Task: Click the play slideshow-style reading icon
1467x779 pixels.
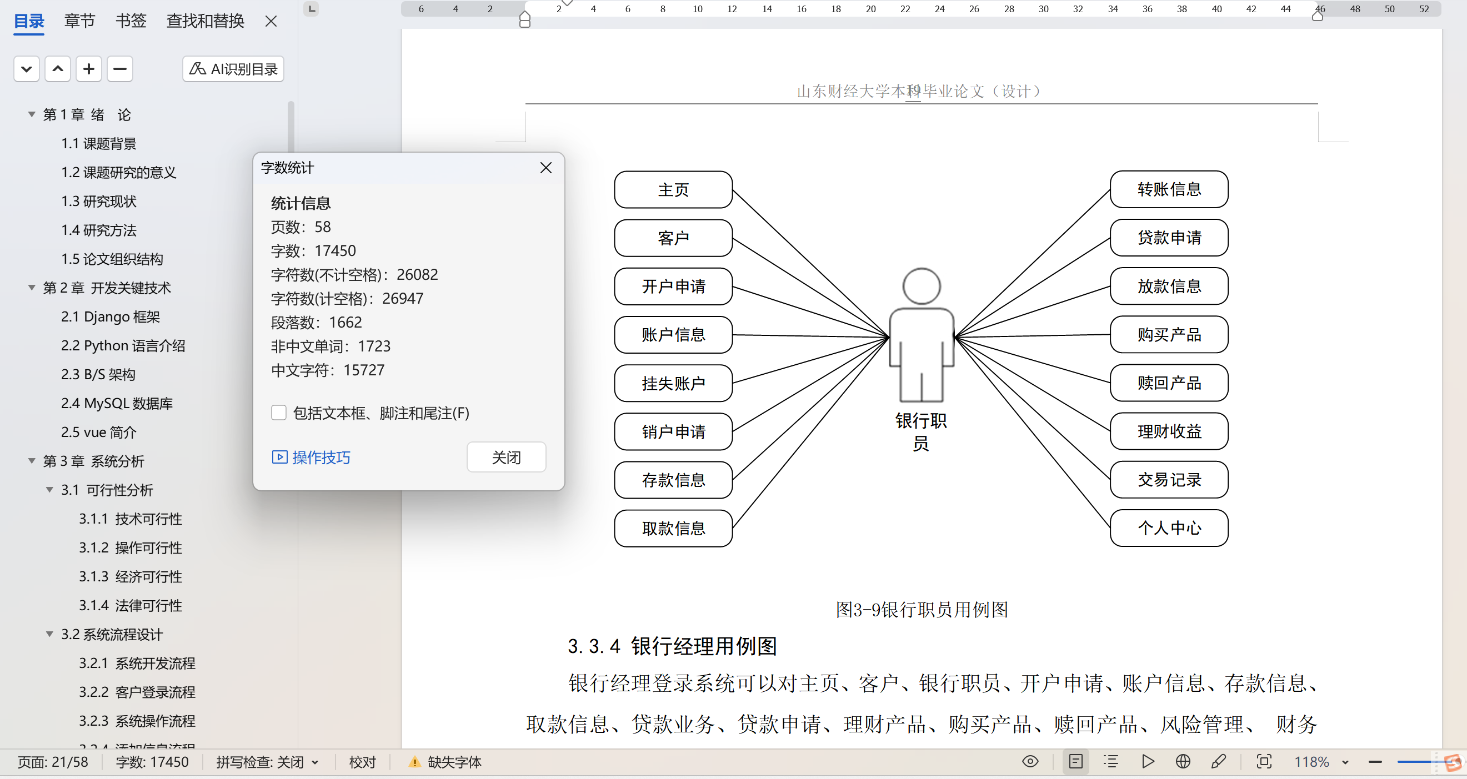Action: click(x=1148, y=761)
